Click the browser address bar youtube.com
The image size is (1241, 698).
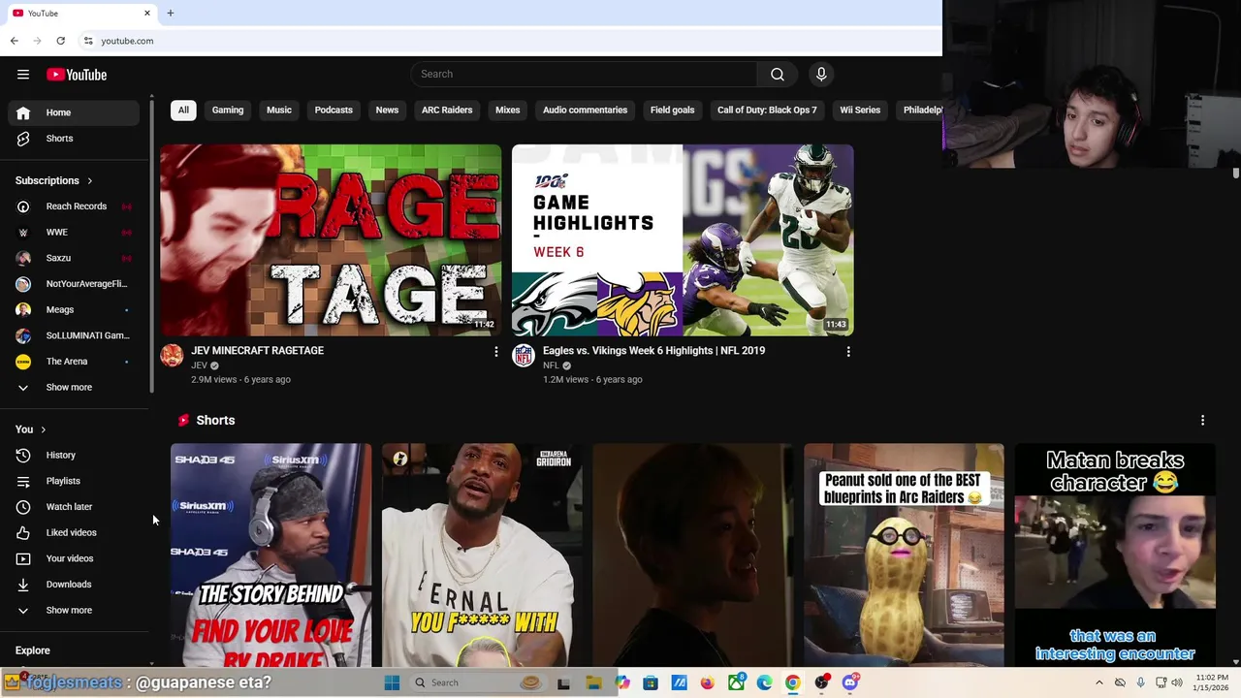(127, 41)
